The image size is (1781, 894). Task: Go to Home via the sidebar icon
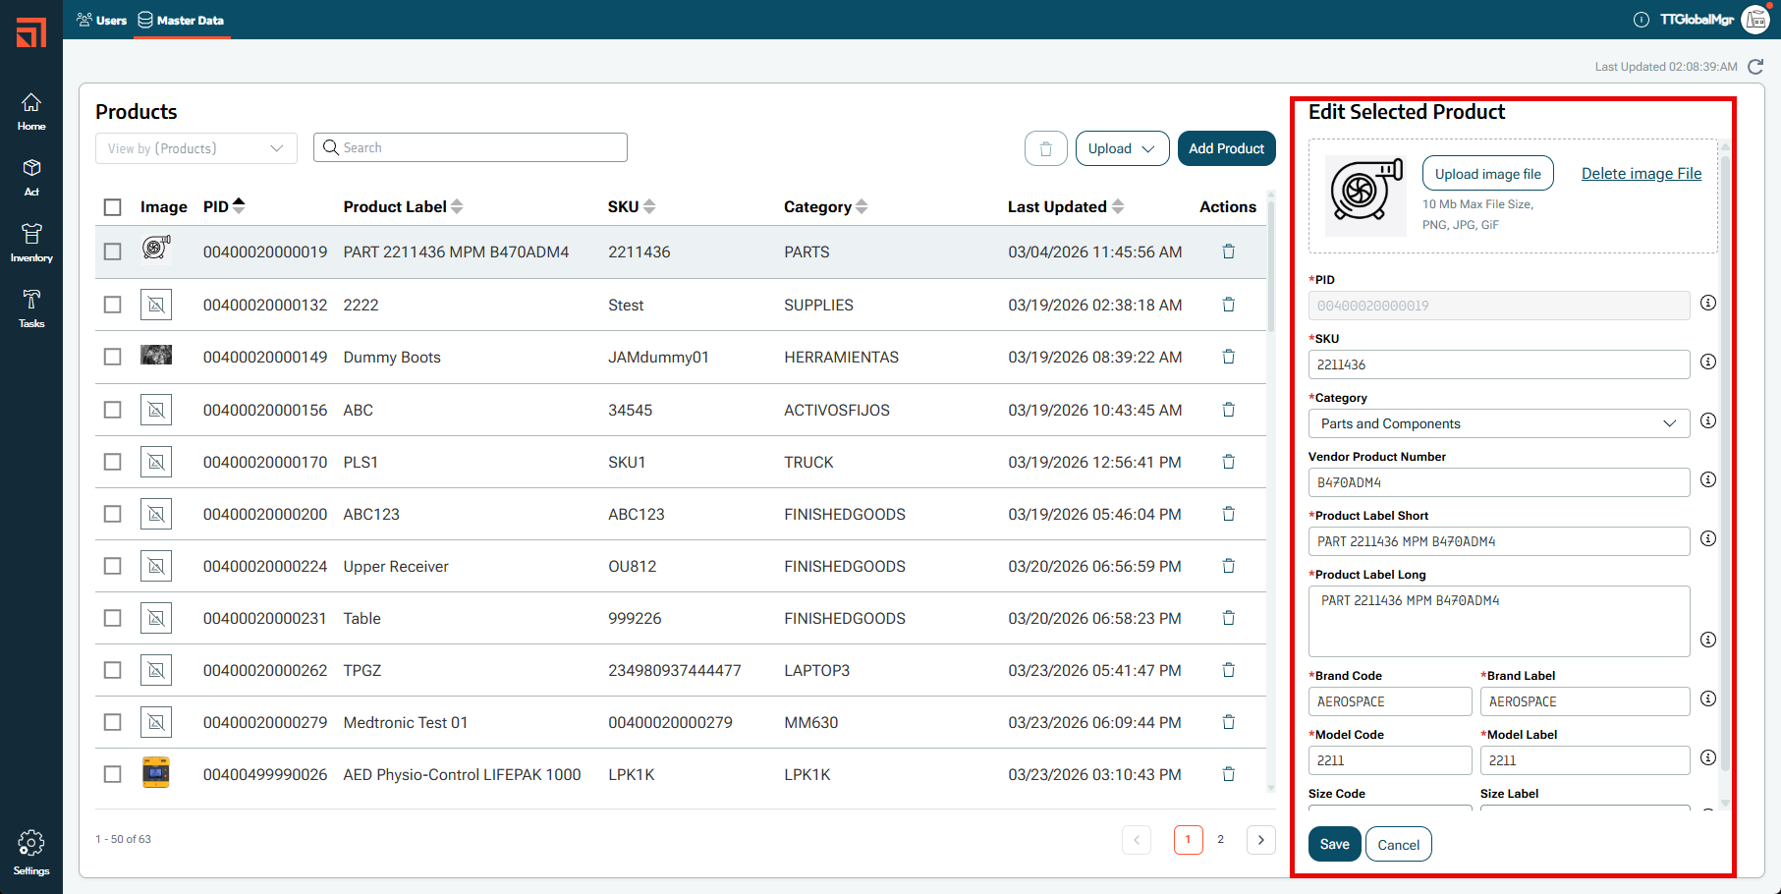coord(30,110)
